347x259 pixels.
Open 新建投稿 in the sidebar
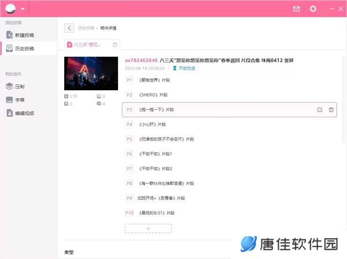point(28,35)
